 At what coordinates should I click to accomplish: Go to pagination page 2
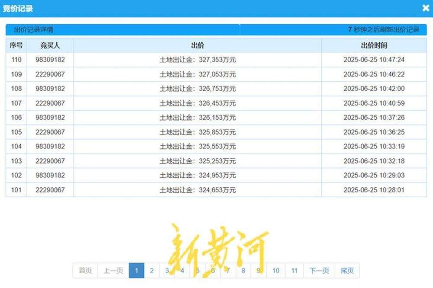(152, 270)
